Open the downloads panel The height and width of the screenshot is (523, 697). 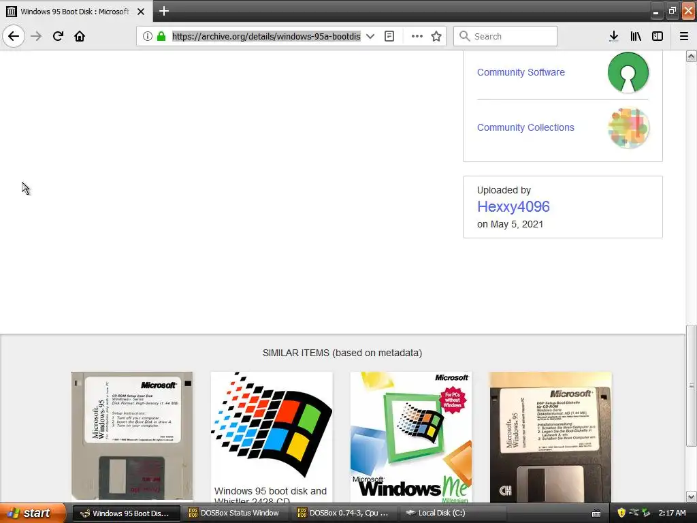click(x=613, y=36)
